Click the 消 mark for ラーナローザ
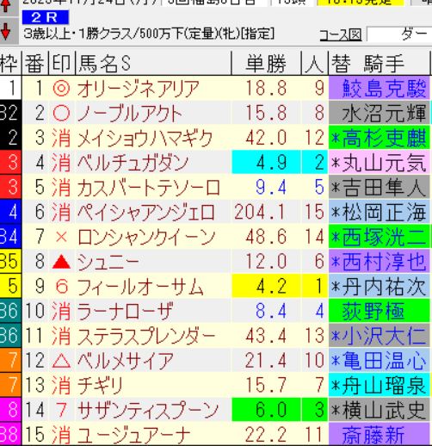The width and height of the screenshot is (432, 446). 62,311
